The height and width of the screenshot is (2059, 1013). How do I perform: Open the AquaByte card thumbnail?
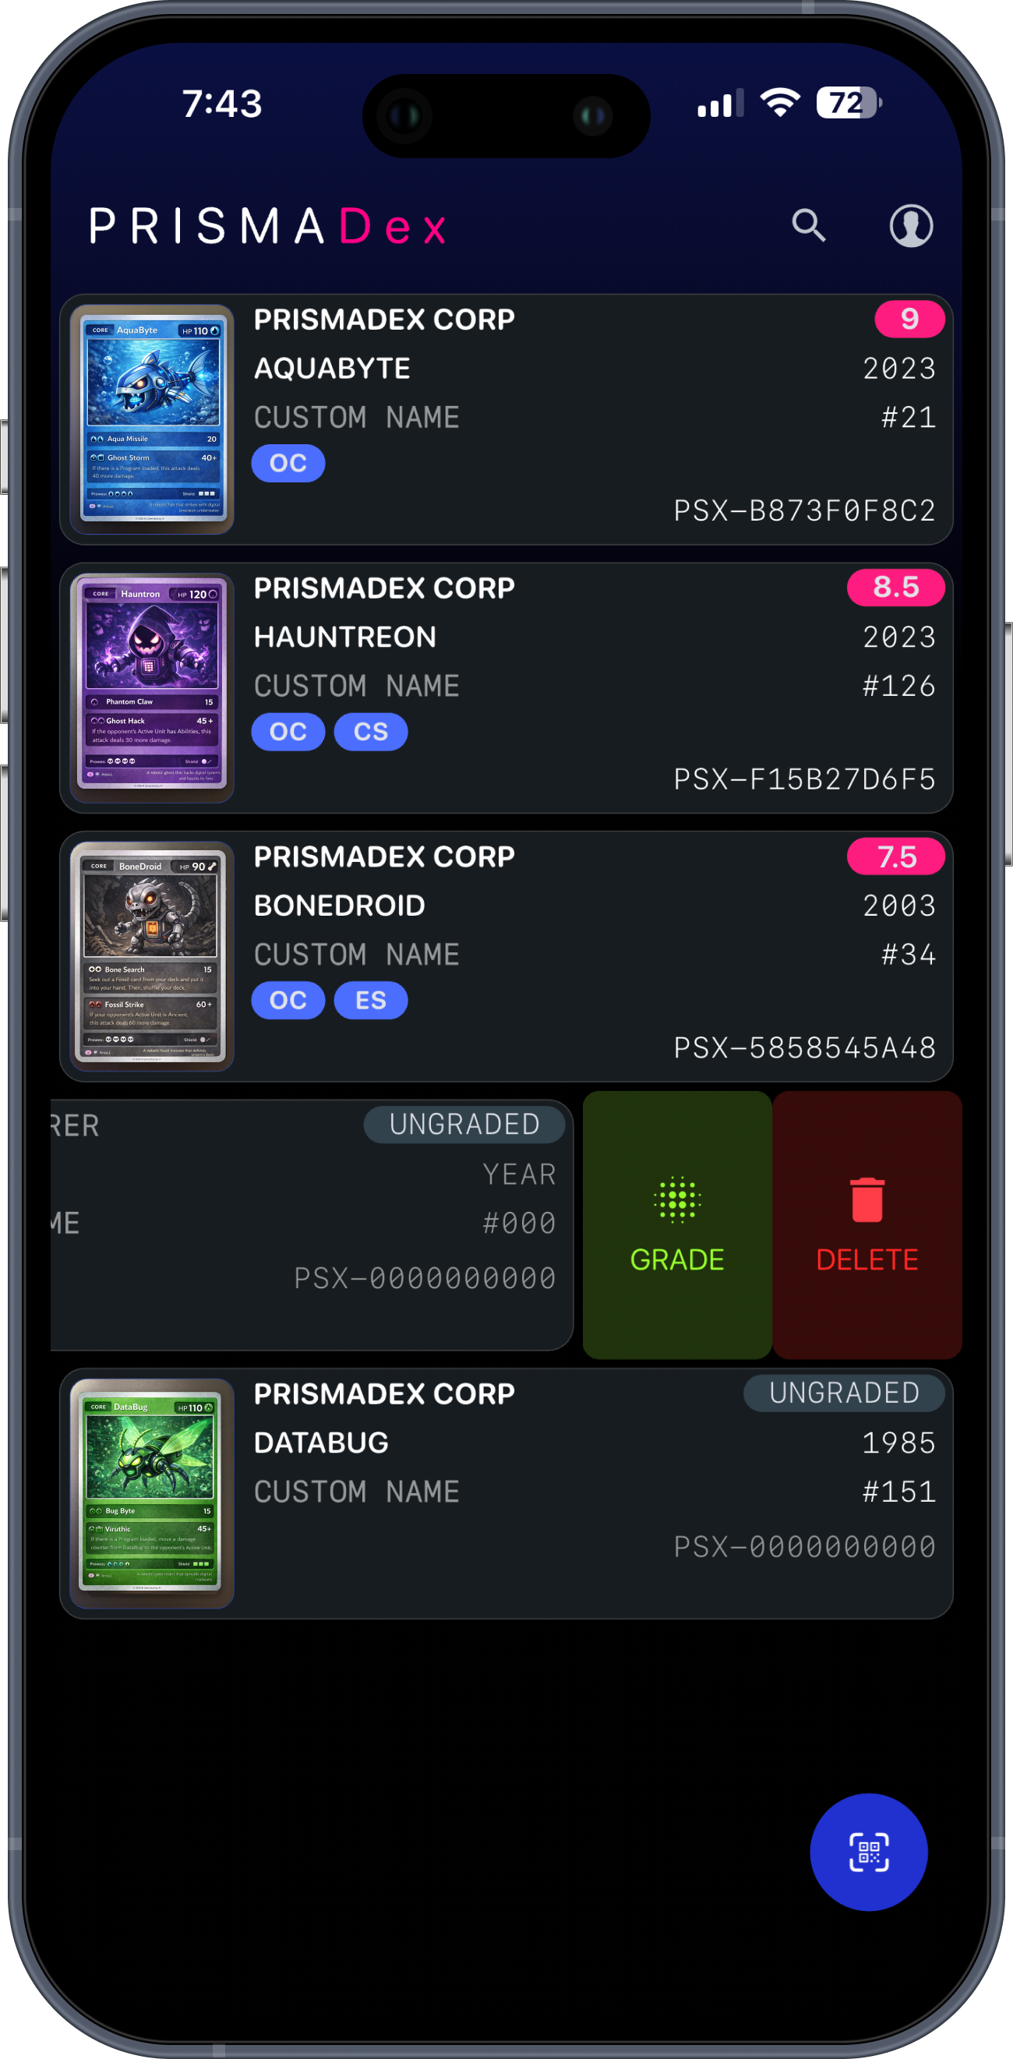pos(152,419)
